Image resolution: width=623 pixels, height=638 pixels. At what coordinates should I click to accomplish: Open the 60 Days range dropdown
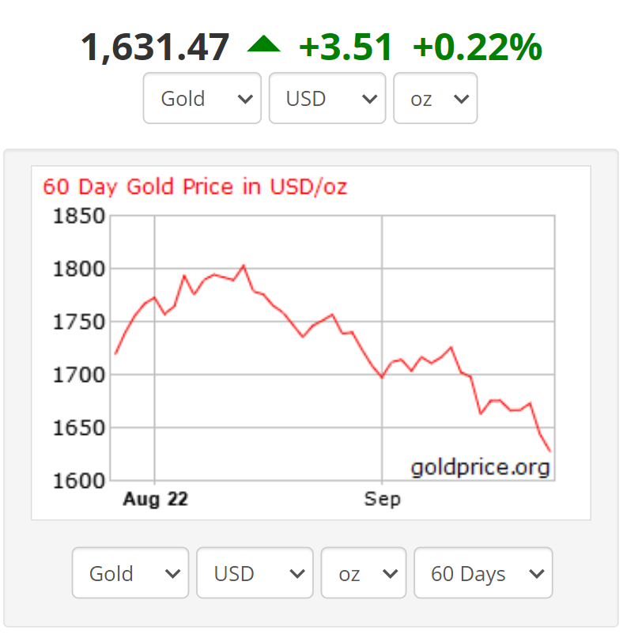482,573
